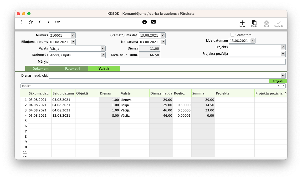
Task: Click into the Mērķis text field
Action: click(167, 62)
